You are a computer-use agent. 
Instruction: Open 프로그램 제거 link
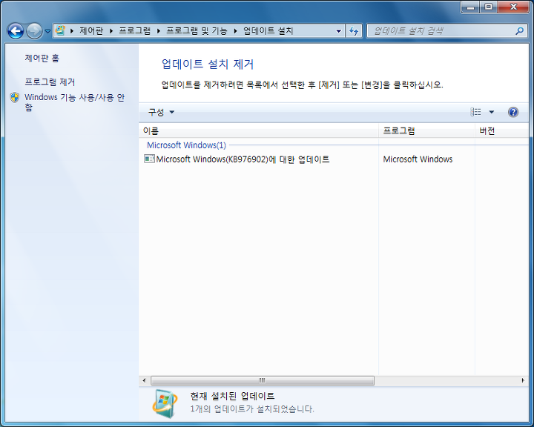[50, 82]
